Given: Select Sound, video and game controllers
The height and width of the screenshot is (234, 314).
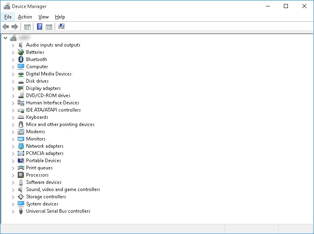Looking at the screenshot, I should [x=63, y=189].
